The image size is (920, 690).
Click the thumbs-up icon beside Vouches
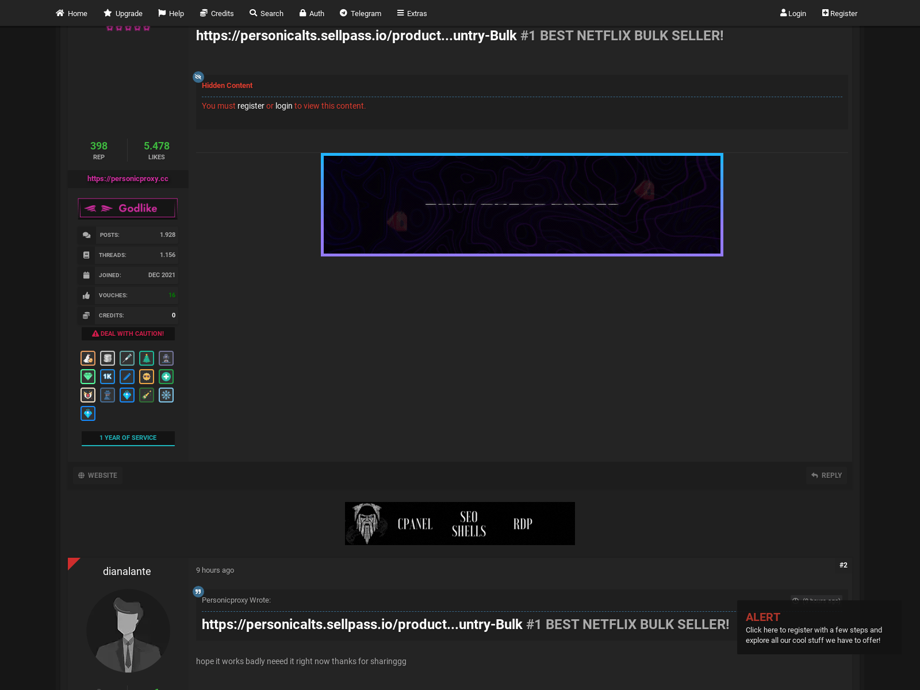(x=86, y=296)
